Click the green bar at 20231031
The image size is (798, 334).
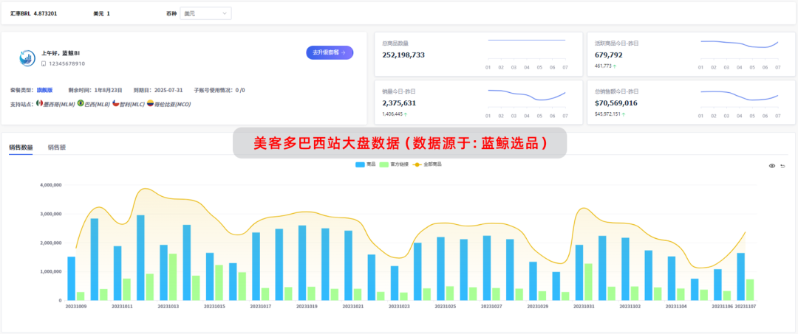[588, 282]
